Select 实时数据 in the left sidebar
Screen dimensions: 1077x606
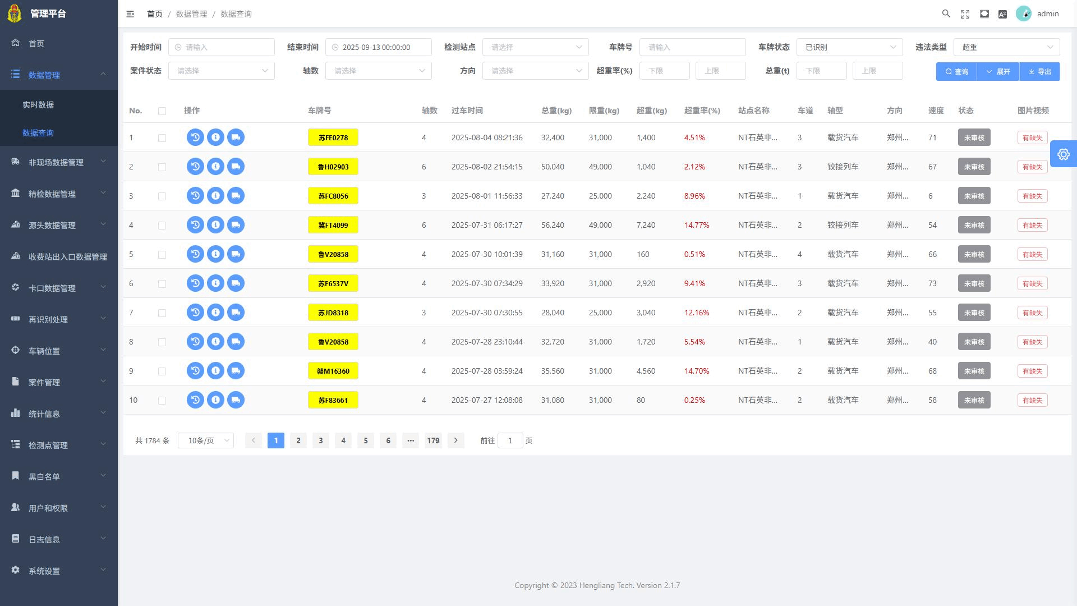click(37, 104)
